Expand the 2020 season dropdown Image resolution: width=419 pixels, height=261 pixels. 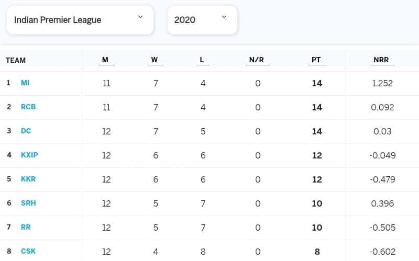point(202,20)
